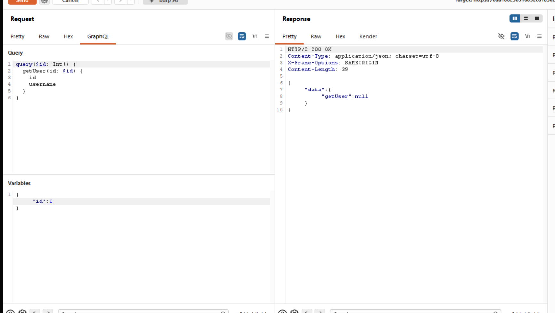Switch Request view to the Hex tab
555x313 pixels.
[68, 36]
